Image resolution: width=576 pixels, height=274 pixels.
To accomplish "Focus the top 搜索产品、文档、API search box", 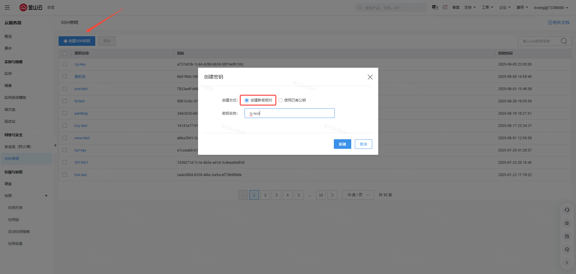I will click(x=391, y=7).
